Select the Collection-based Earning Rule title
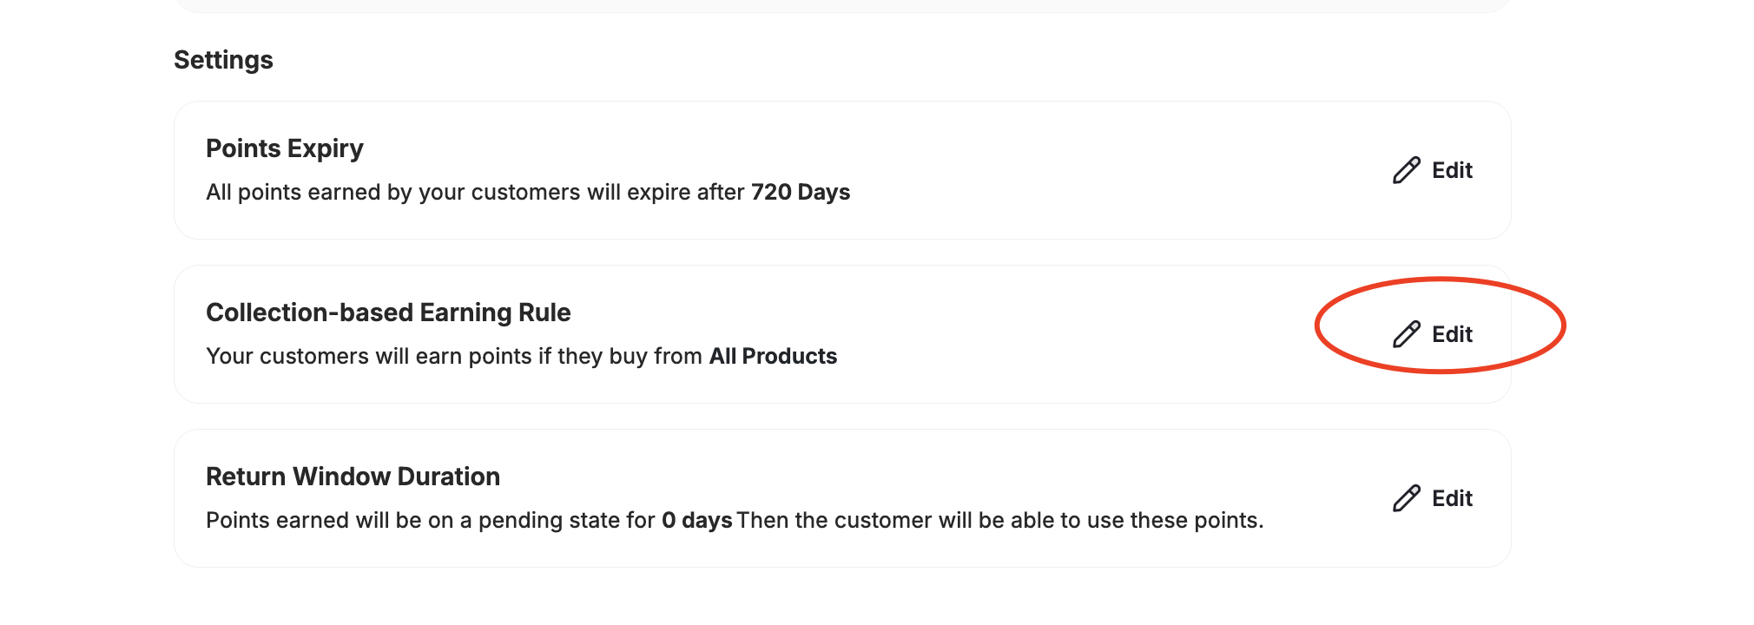The height and width of the screenshot is (625, 1754). [x=388, y=312]
